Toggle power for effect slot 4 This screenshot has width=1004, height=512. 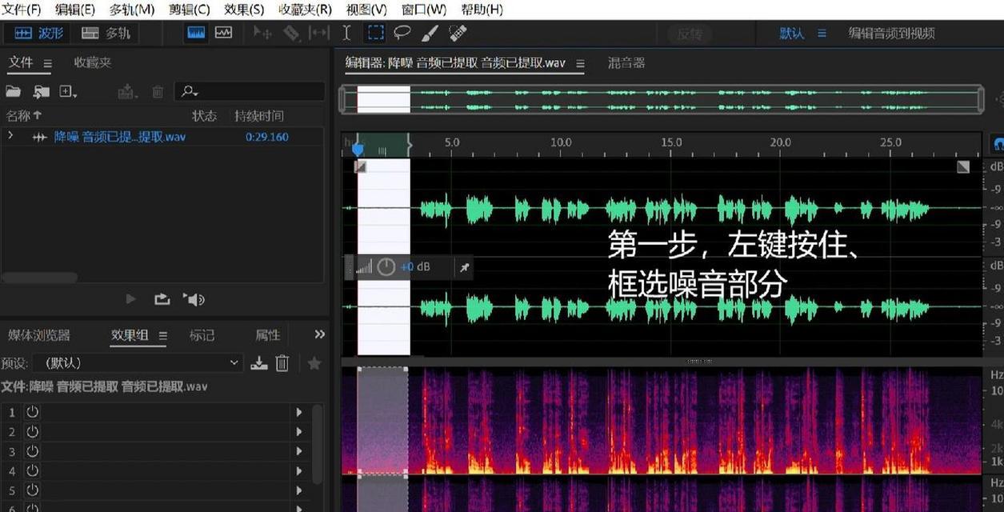[32, 470]
